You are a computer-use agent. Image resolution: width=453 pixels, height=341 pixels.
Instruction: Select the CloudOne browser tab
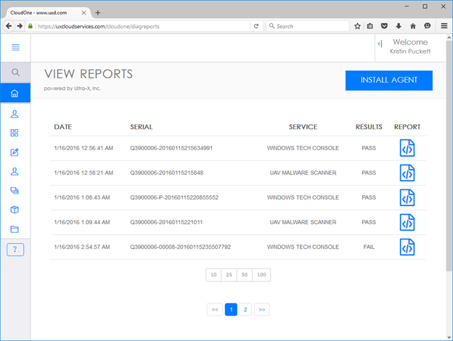[40, 12]
